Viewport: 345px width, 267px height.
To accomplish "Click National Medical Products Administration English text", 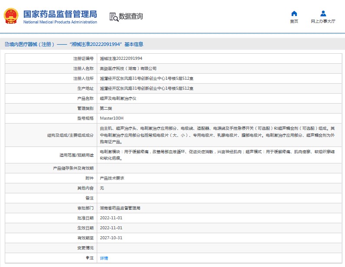I will tap(60, 22).
